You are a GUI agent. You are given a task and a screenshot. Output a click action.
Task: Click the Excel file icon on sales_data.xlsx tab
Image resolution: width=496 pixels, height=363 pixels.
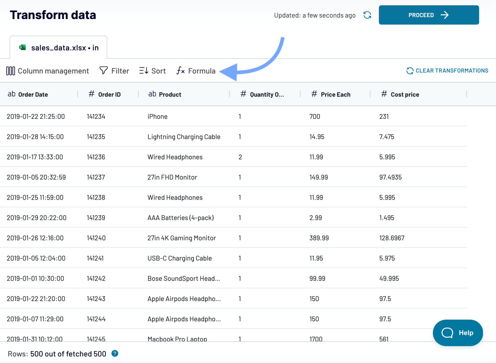click(x=22, y=47)
